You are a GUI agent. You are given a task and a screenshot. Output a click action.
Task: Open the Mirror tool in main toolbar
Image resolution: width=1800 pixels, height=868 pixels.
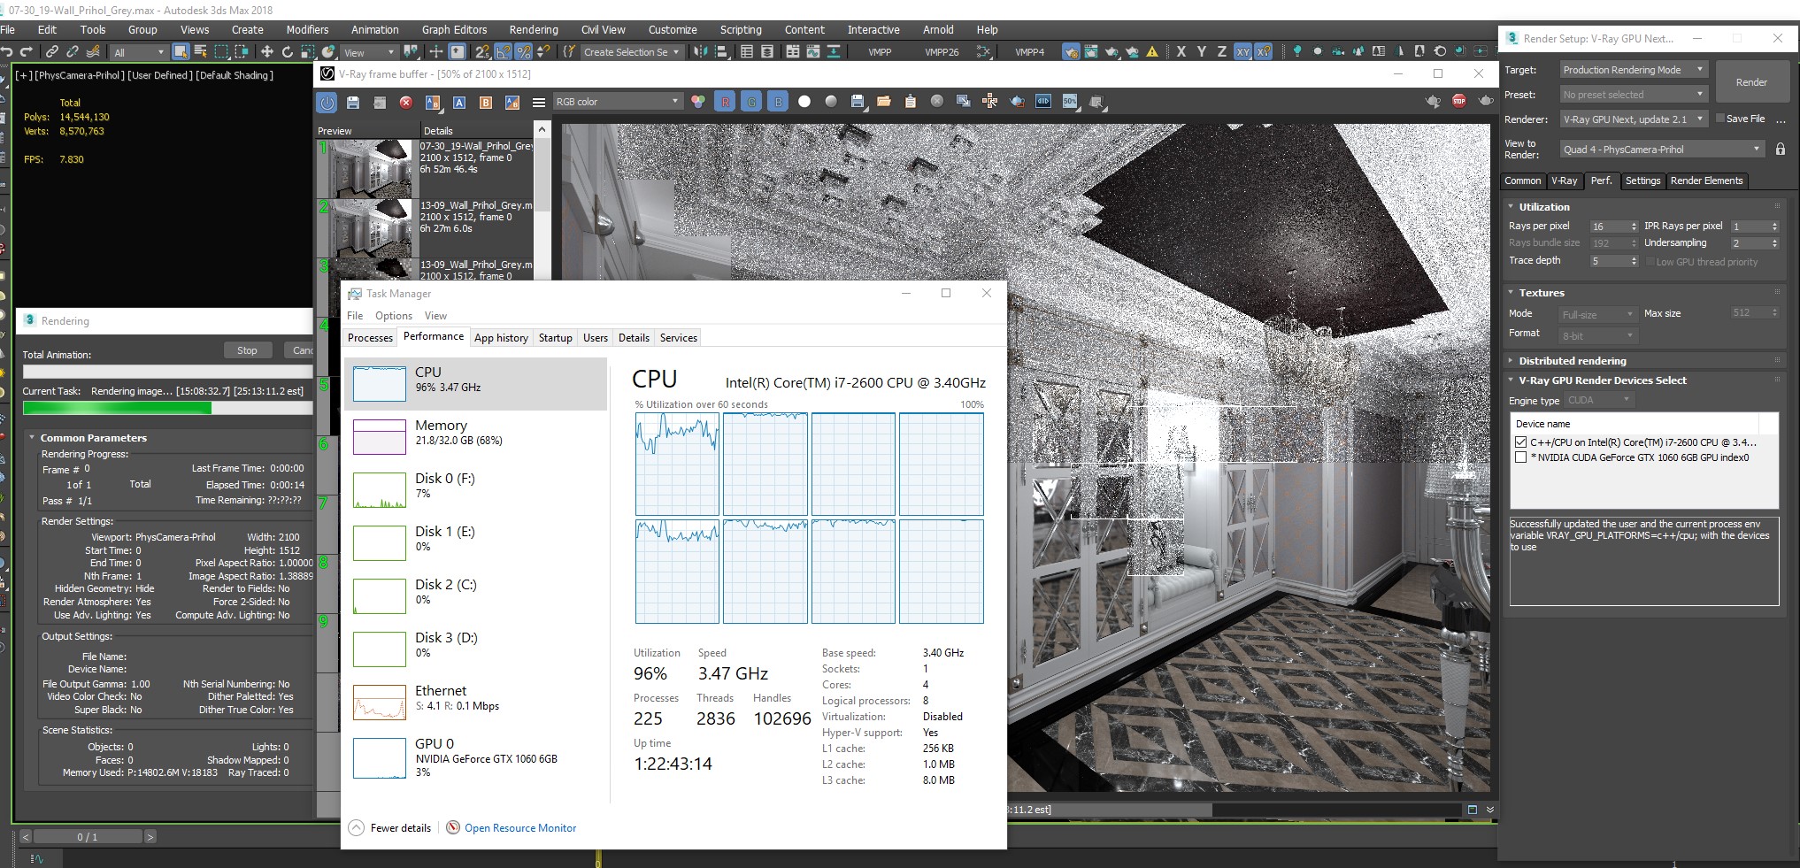click(701, 52)
